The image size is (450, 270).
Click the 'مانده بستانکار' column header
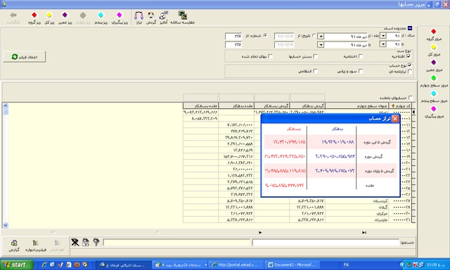[x=200, y=106]
